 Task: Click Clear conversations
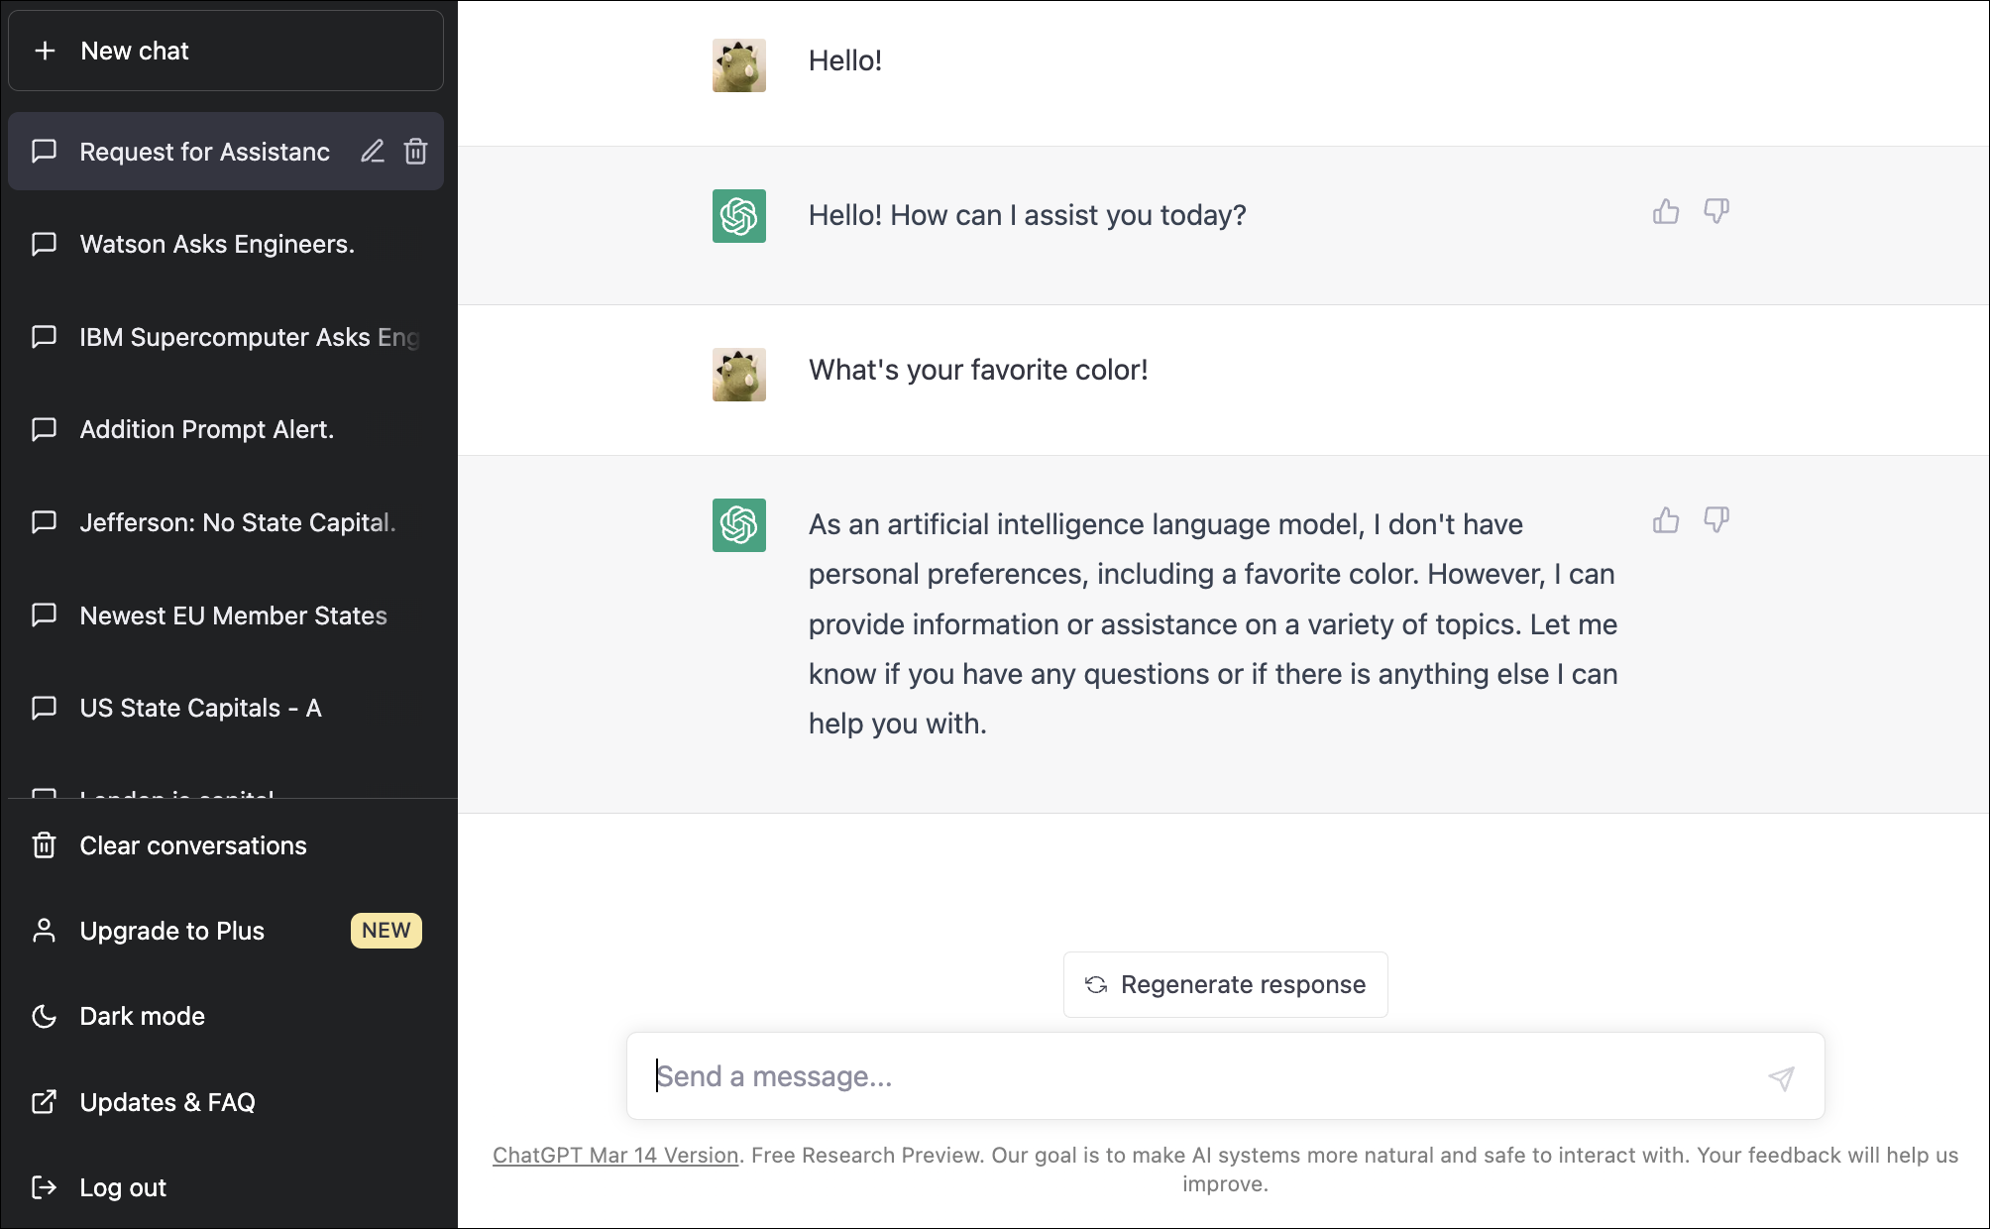pyautogui.click(x=226, y=845)
